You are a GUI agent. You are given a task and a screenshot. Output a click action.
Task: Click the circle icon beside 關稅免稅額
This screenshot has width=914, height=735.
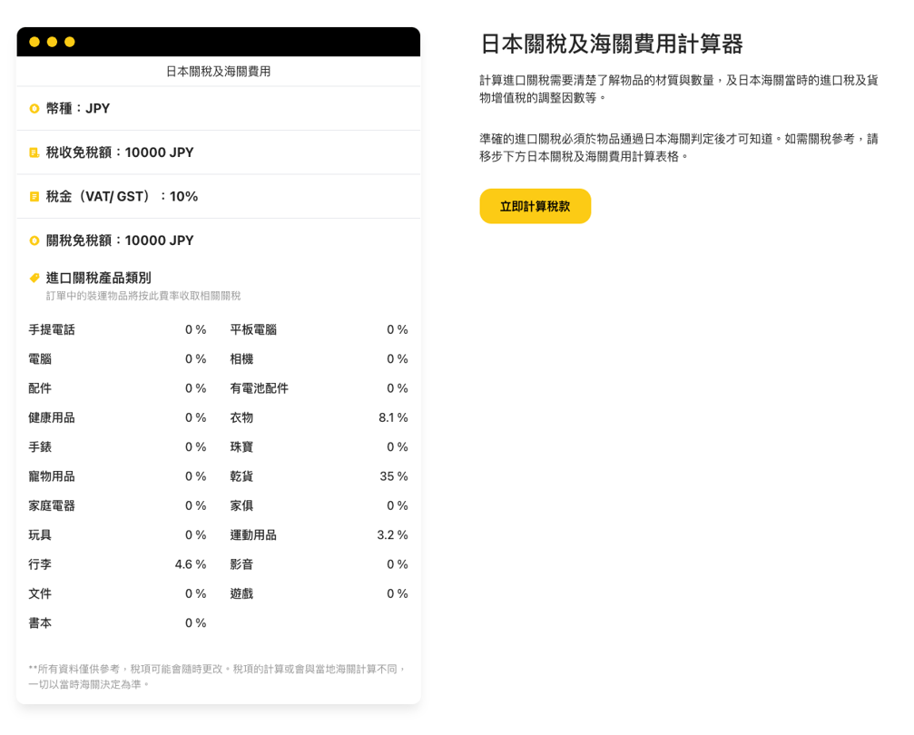[x=34, y=240]
